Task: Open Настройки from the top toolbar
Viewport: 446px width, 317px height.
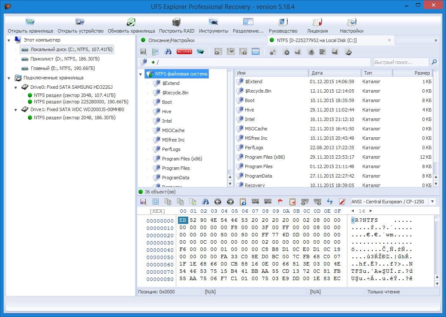Action: click(352, 26)
